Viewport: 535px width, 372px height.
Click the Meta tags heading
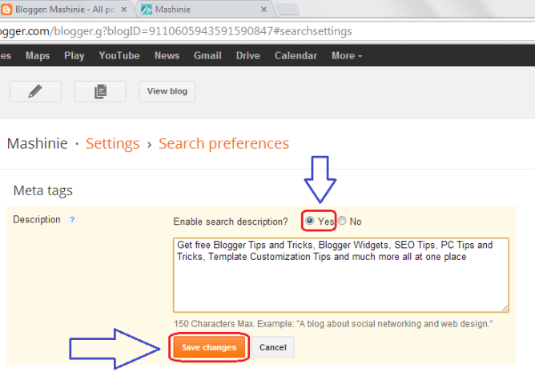pyautogui.click(x=43, y=190)
